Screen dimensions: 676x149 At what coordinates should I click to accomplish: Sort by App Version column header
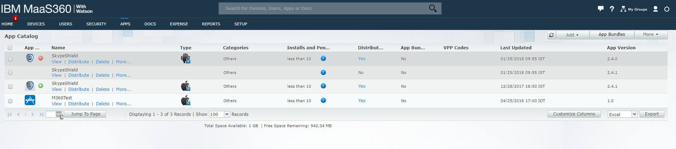click(x=621, y=48)
